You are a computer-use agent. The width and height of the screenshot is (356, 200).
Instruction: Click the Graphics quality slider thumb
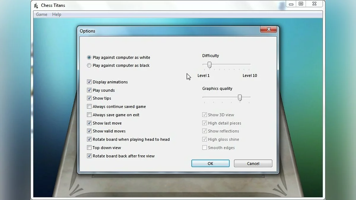click(240, 97)
